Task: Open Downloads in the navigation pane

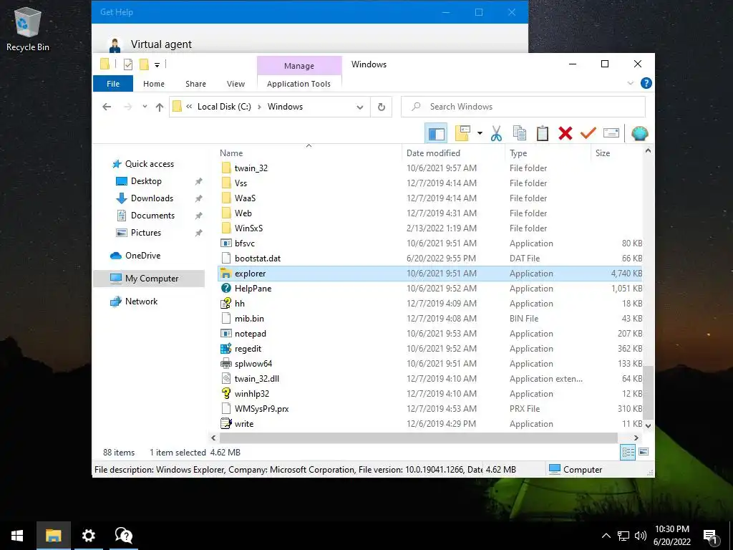Action: [152, 198]
